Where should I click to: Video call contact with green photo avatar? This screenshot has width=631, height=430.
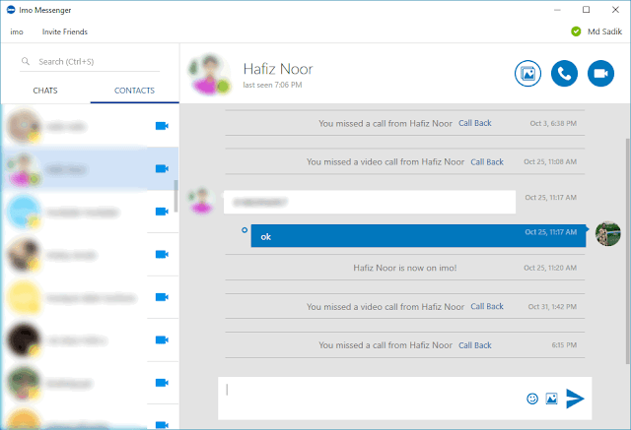[162, 383]
